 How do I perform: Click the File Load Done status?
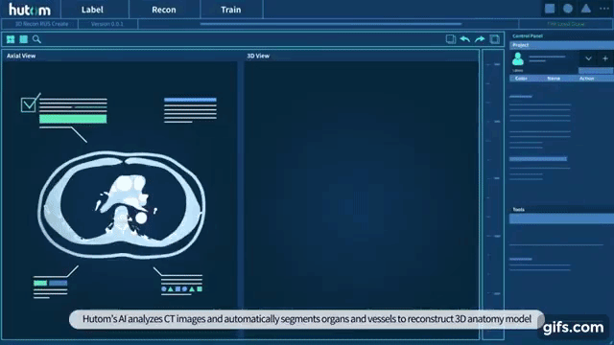tap(565, 24)
